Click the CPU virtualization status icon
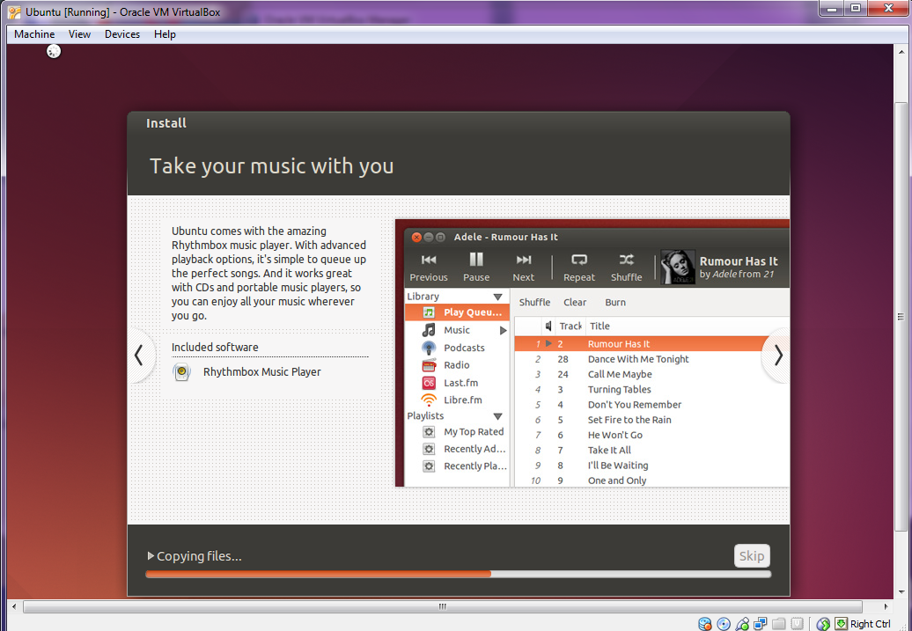 click(x=798, y=623)
